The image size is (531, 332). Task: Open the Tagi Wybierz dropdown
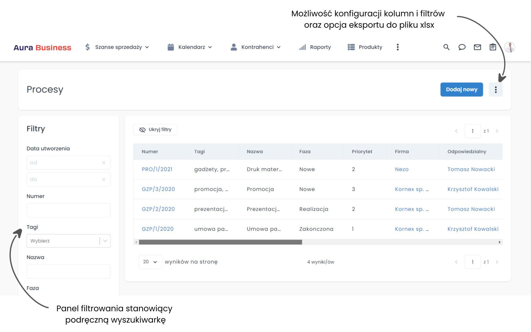pyautogui.click(x=69, y=241)
